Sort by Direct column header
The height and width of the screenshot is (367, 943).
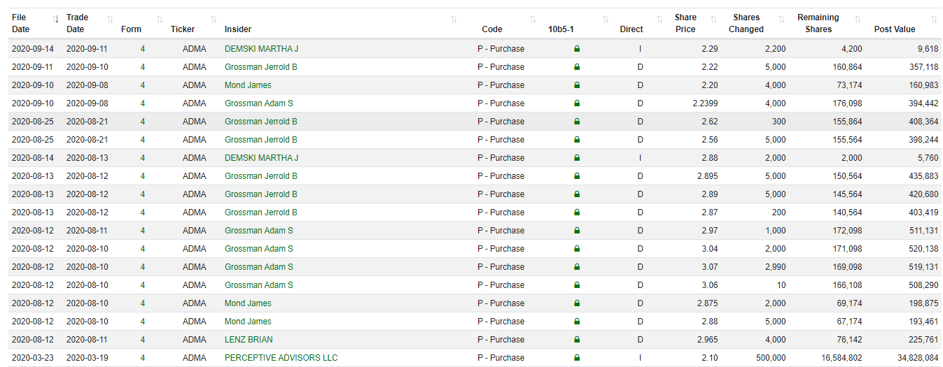[x=631, y=29]
